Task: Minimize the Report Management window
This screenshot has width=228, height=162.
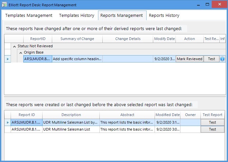Action: pos(198,5)
